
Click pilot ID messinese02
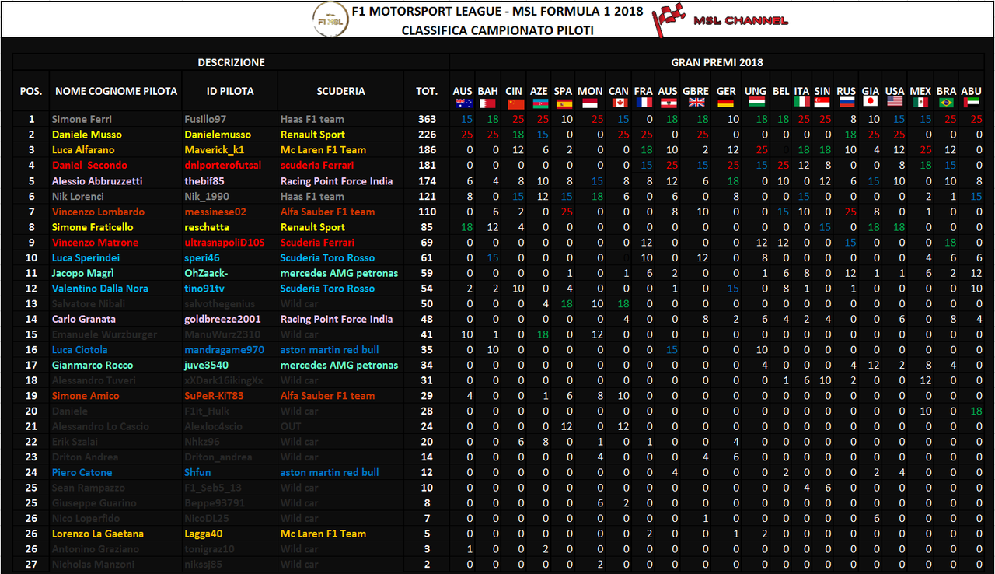point(215,212)
